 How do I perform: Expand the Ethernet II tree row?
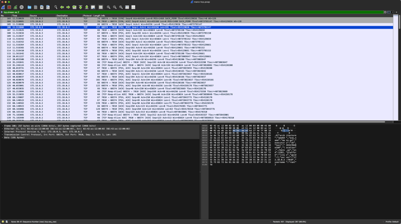coord(2,129)
